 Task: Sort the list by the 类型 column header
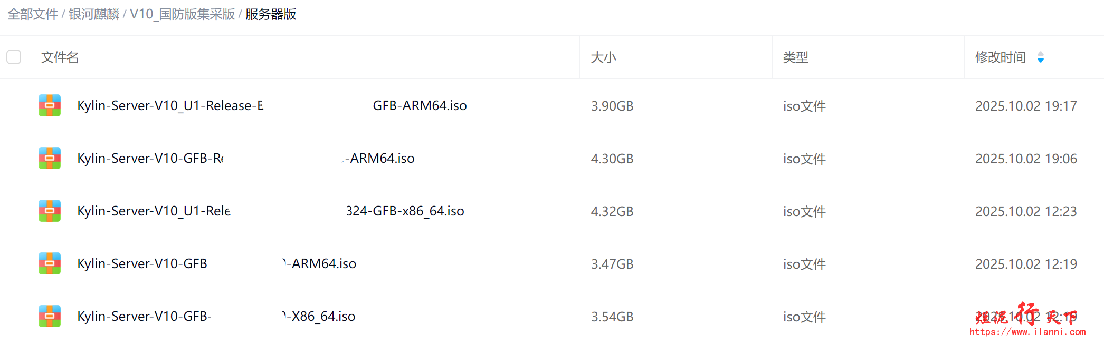point(795,57)
